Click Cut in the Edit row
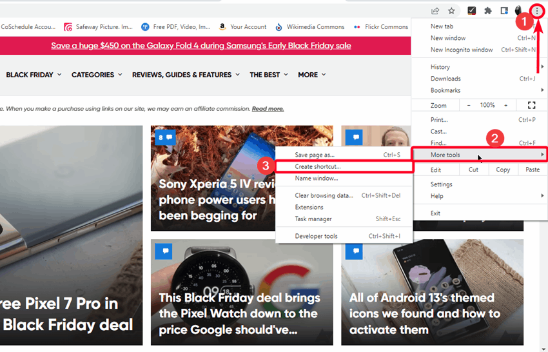 (x=473, y=170)
